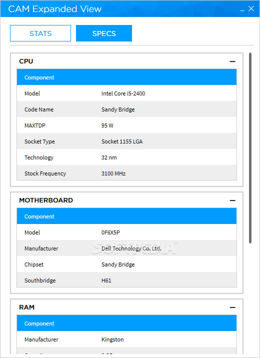Click the Socket Type label

(x=39, y=141)
